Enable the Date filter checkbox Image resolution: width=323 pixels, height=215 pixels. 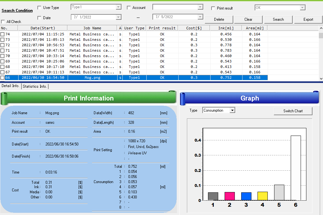coord(39,18)
